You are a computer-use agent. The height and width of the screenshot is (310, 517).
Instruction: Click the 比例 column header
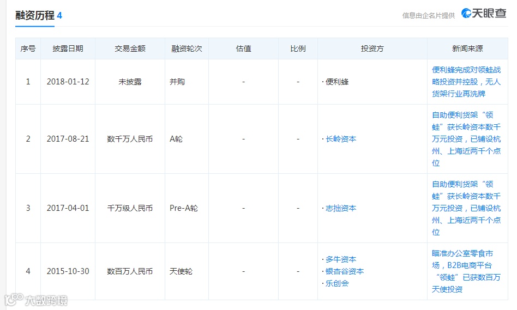[298, 48]
